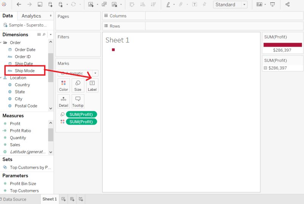Image resolution: width=304 pixels, height=204 pixels.
Task: Switch to the Analytics tab
Action: [x=31, y=16]
